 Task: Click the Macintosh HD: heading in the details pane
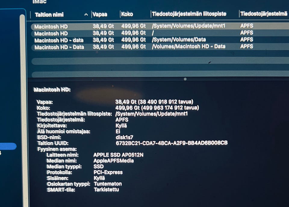pos(52,90)
